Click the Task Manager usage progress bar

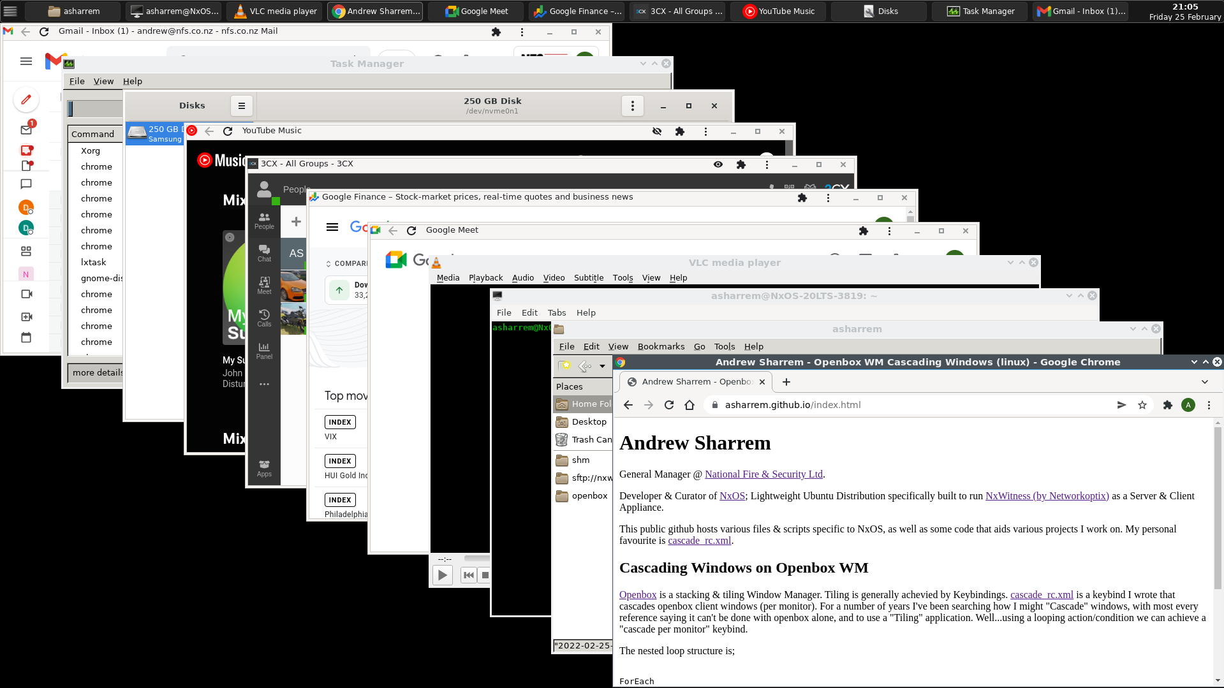(x=95, y=109)
